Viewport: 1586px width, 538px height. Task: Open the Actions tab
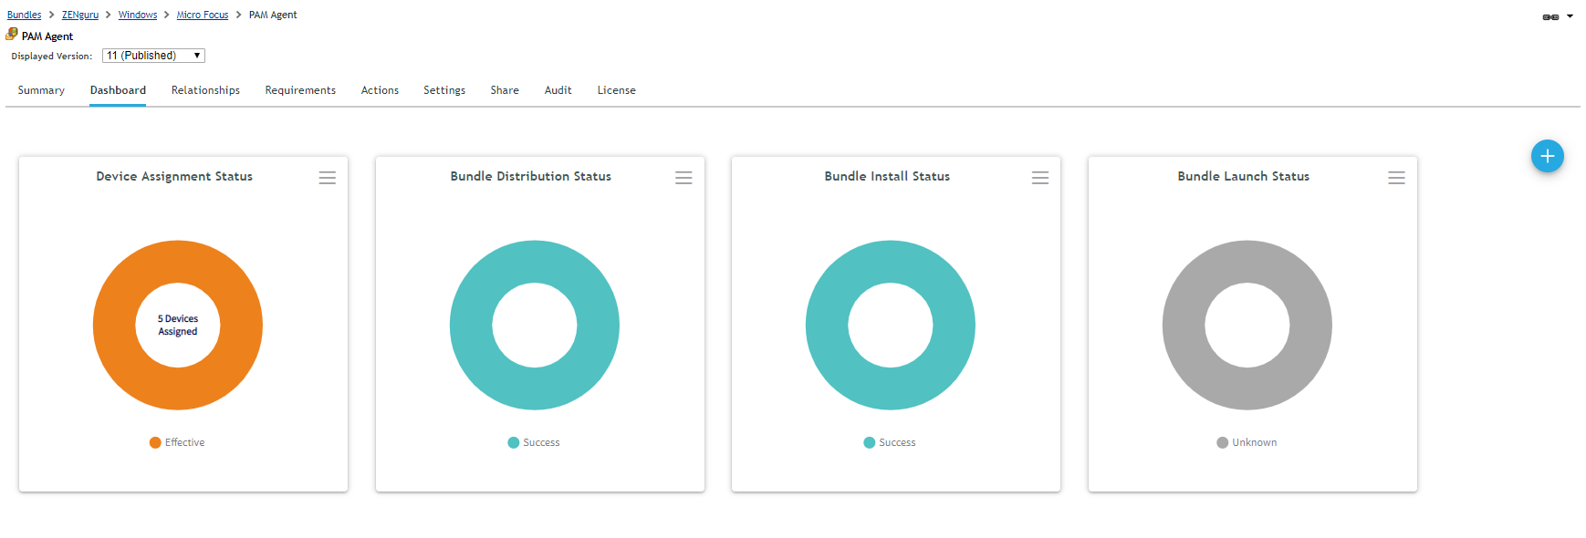[x=380, y=90]
